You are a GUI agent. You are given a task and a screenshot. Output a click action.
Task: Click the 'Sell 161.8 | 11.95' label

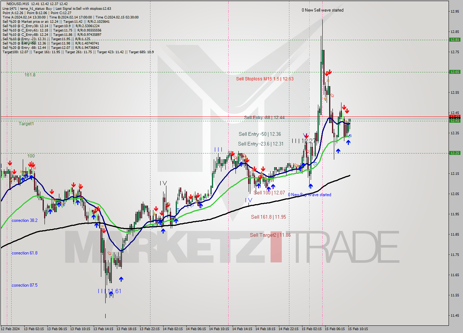coord(268,217)
